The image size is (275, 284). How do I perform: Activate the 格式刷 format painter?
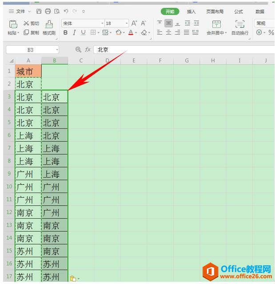pos(49,28)
